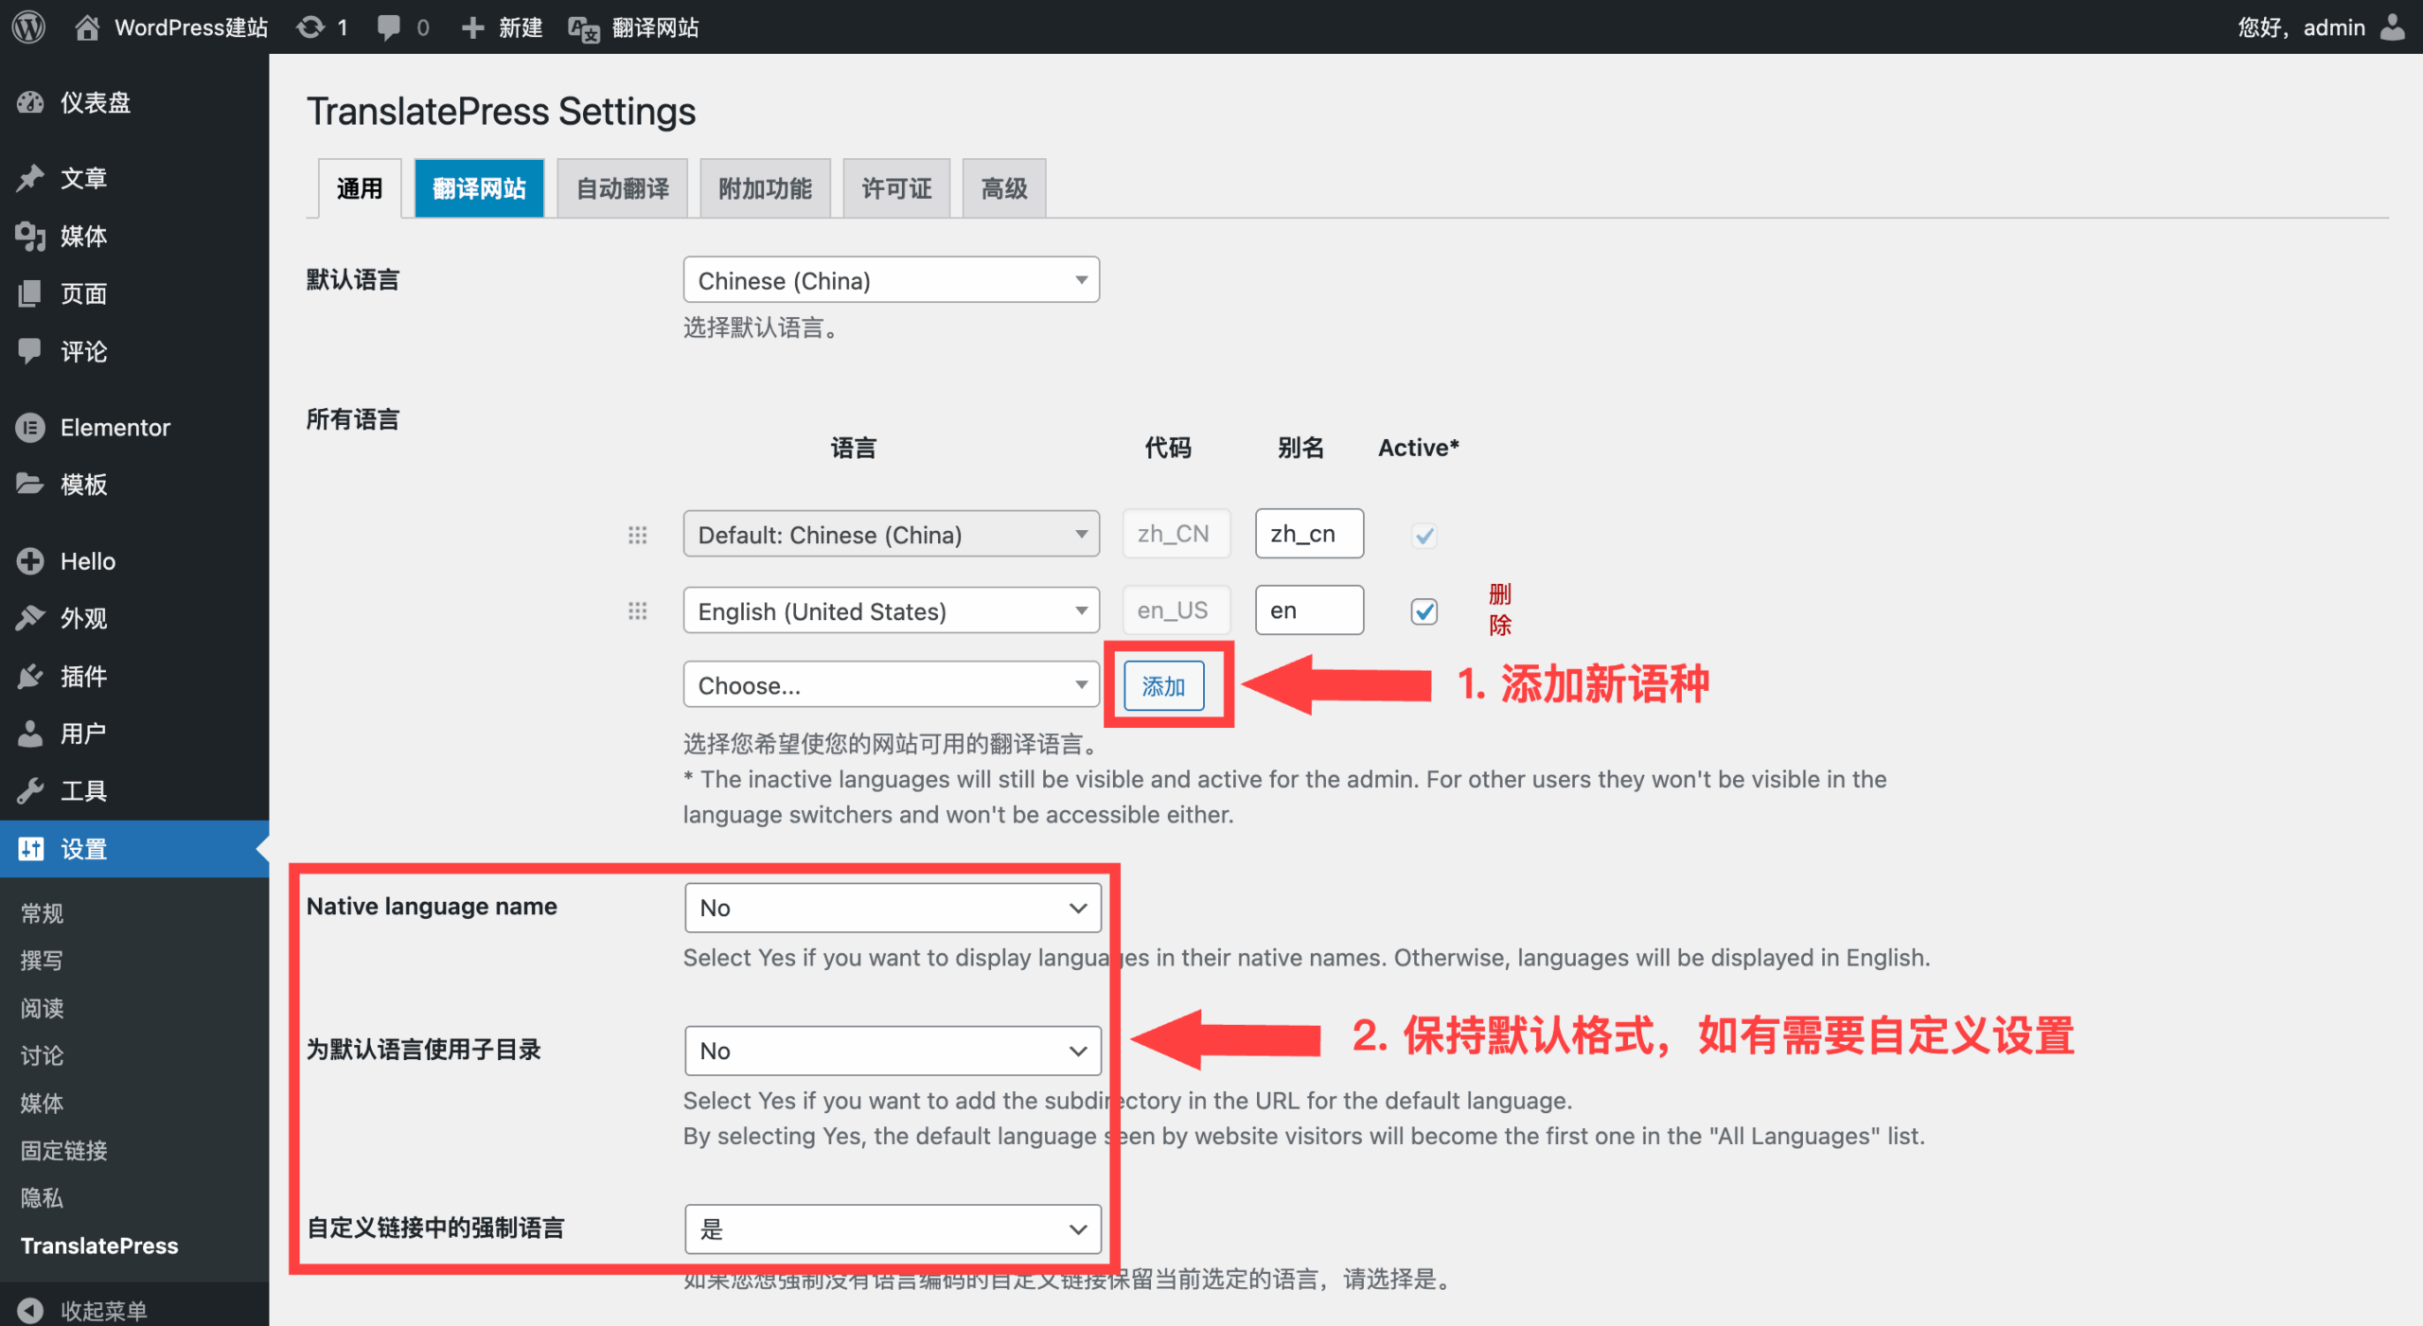Click the 收起菜单 collapse arrow icon
The height and width of the screenshot is (1326, 2423).
[30, 1310]
